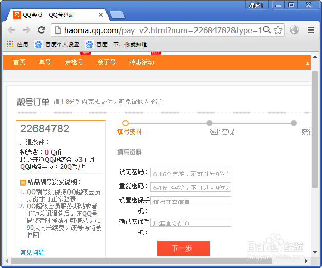This screenshot has width=322, height=268.
Task: Bookmark this page with the star icon
Action: (x=278, y=30)
